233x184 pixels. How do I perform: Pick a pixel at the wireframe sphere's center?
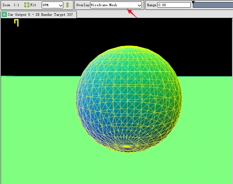pyautogui.click(x=129, y=99)
